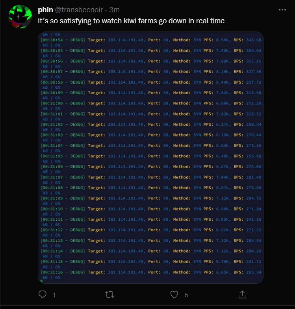Click the DEBUG label on 00:31:08 line
The width and height of the screenshot is (295, 309).
[x=77, y=188]
